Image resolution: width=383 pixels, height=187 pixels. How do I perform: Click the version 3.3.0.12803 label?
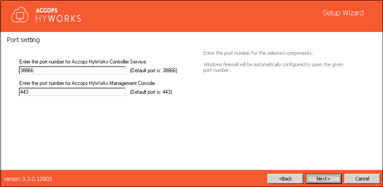[x=28, y=179]
